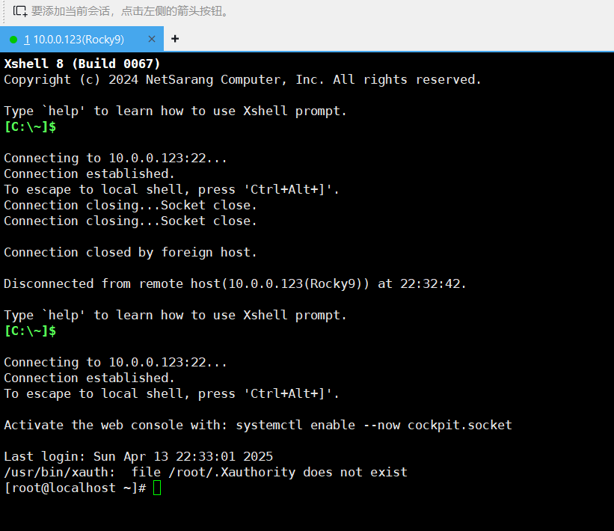Close the 10.0.0.123(Rocky9) tab
The image size is (614, 531).
tap(152, 39)
